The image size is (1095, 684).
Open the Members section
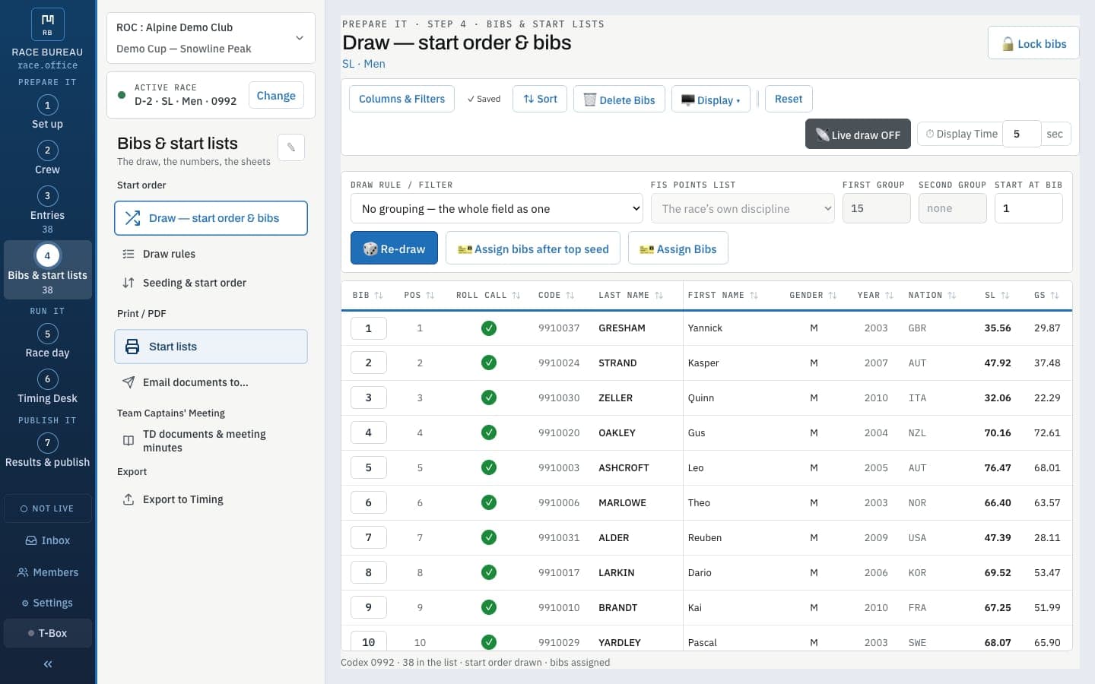coord(48,572)
